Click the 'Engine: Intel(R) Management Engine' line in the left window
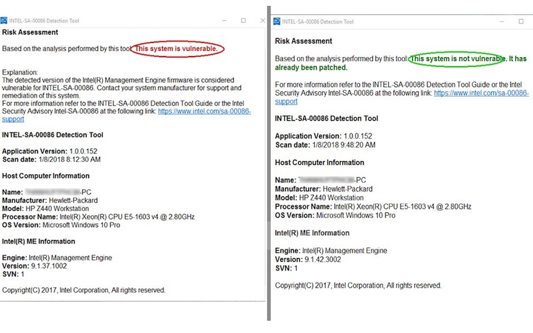The width and height of the screenshot is (533, 333). [x=57, y=258]
